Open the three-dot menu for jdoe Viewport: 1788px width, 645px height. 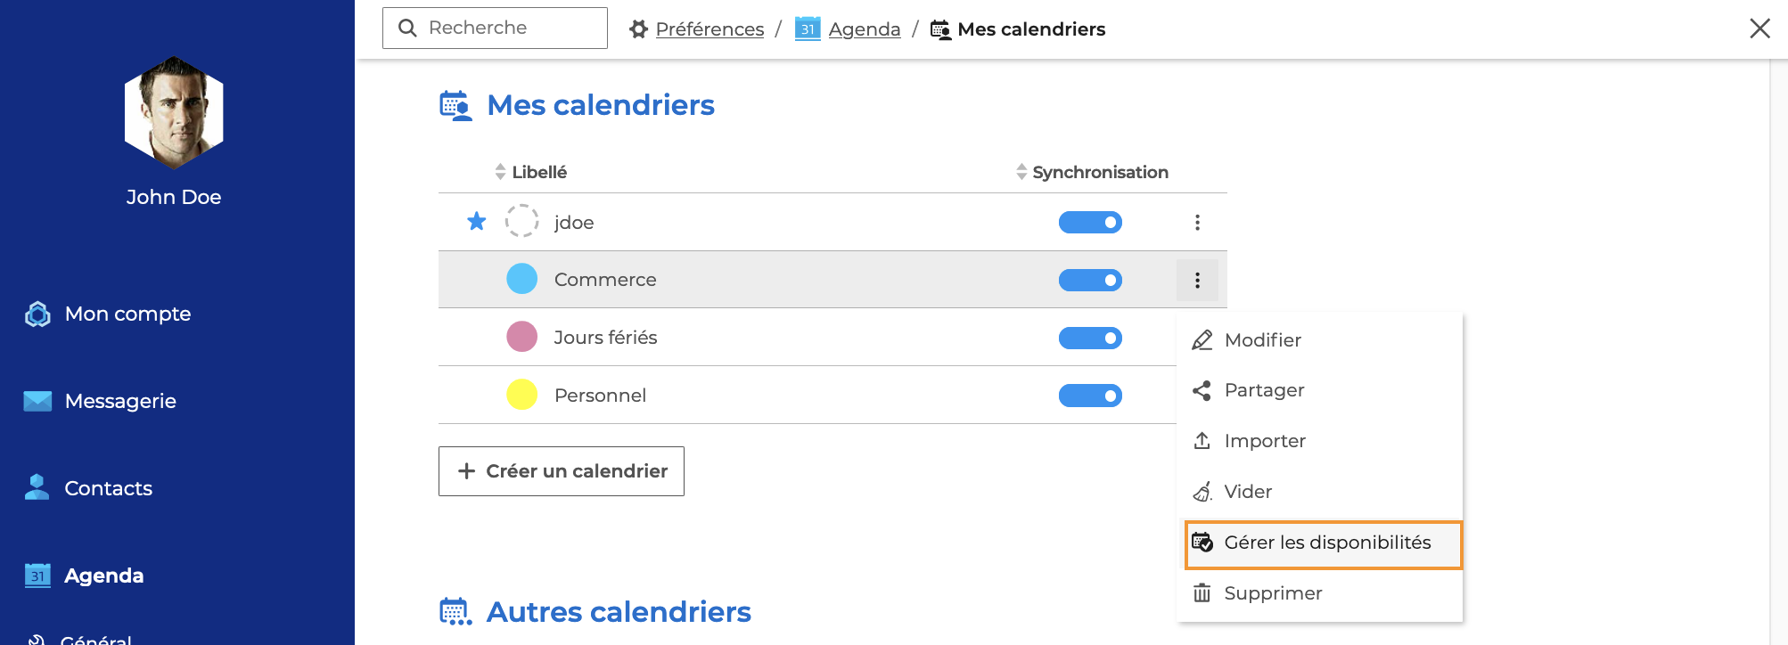click(1197, 223)
